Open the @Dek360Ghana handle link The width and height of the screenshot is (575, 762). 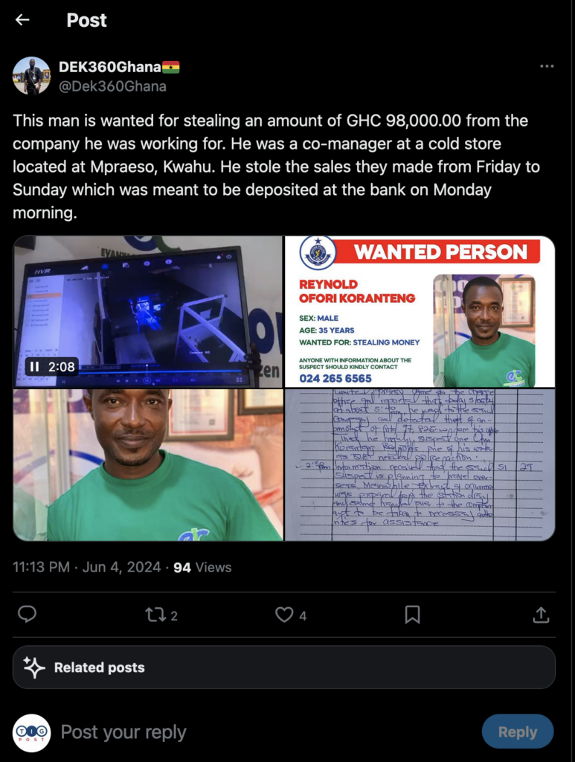click(112, 86)
